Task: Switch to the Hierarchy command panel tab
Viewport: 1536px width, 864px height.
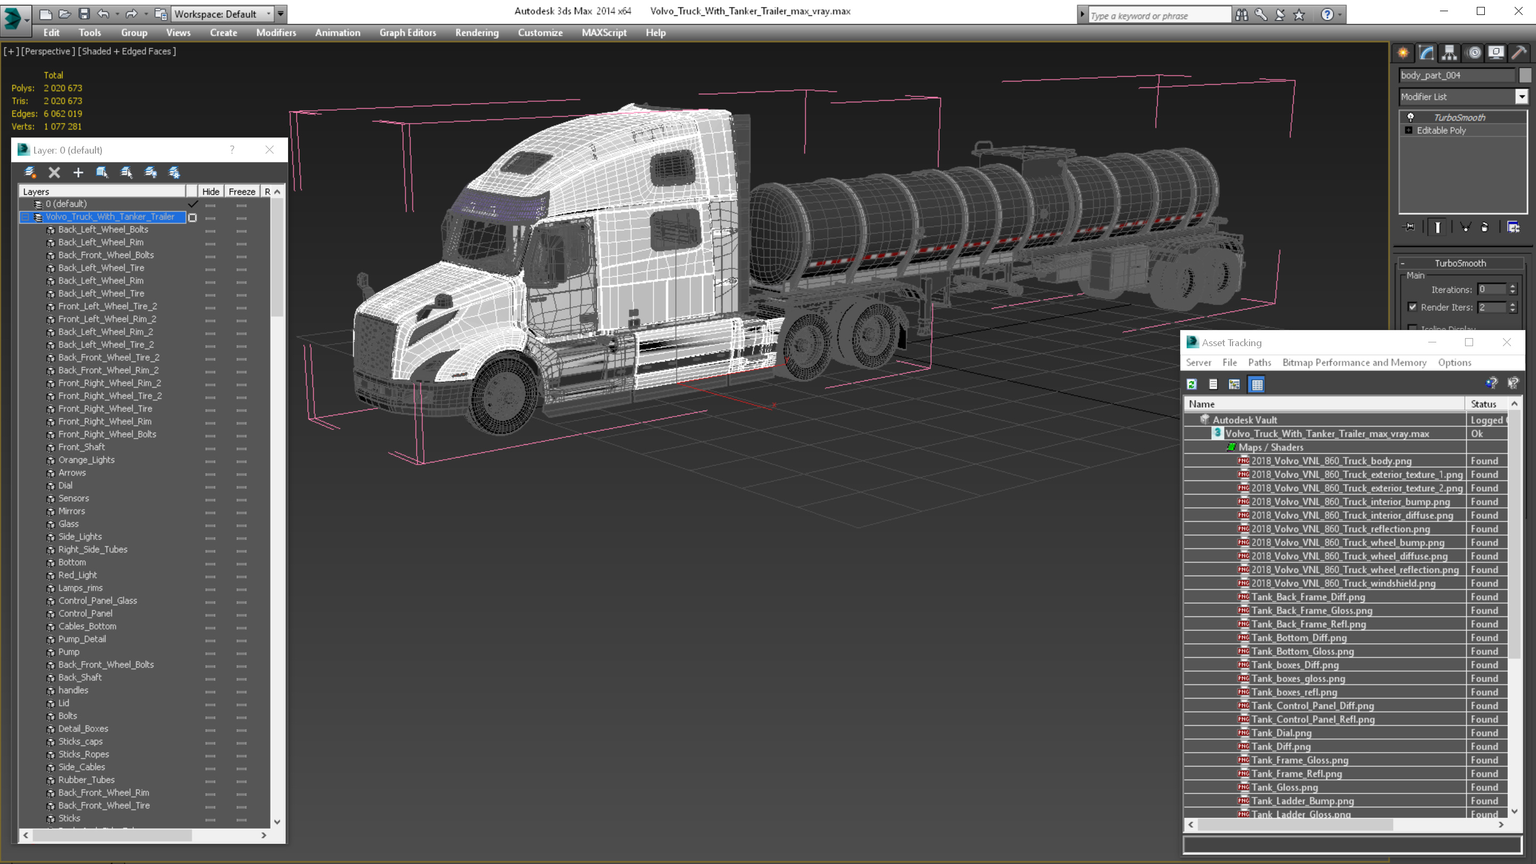Action: tap(1449, 52)
